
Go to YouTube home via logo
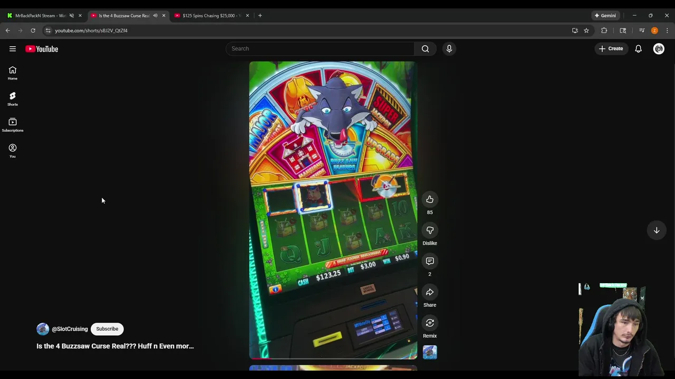click(42, 49)
